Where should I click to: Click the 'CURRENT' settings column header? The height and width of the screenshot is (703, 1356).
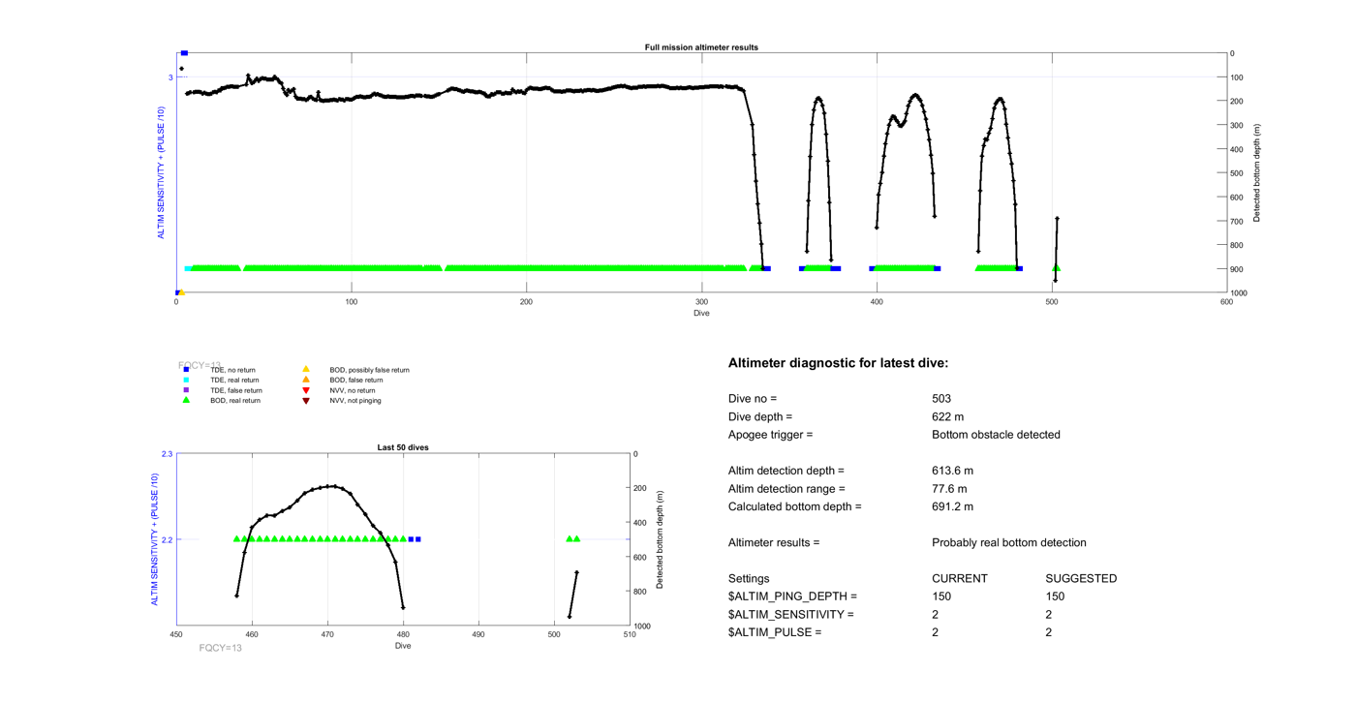pyautogui.click(x=960, y=579)
